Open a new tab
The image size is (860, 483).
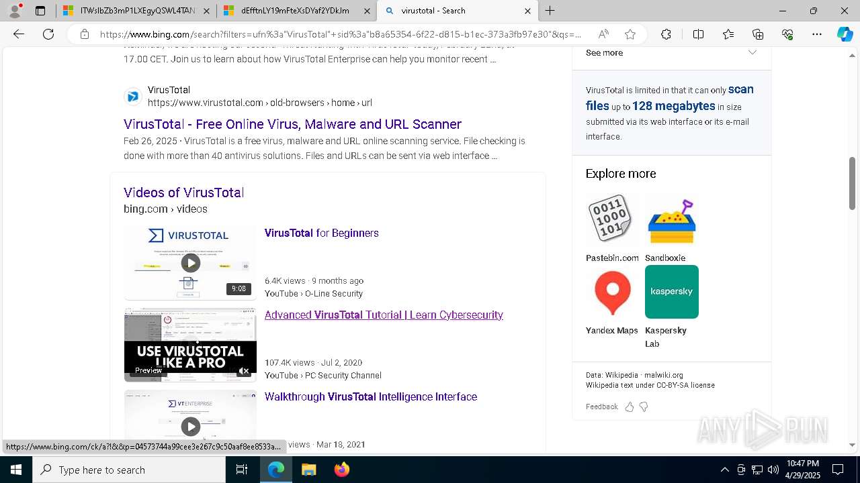point(550,11)
